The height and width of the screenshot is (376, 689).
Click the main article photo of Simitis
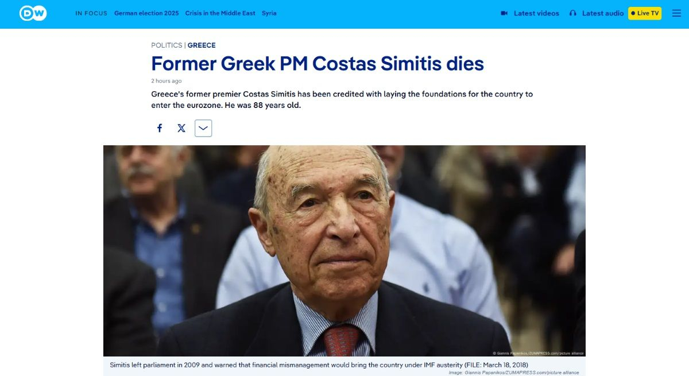[x=344, y=251]
